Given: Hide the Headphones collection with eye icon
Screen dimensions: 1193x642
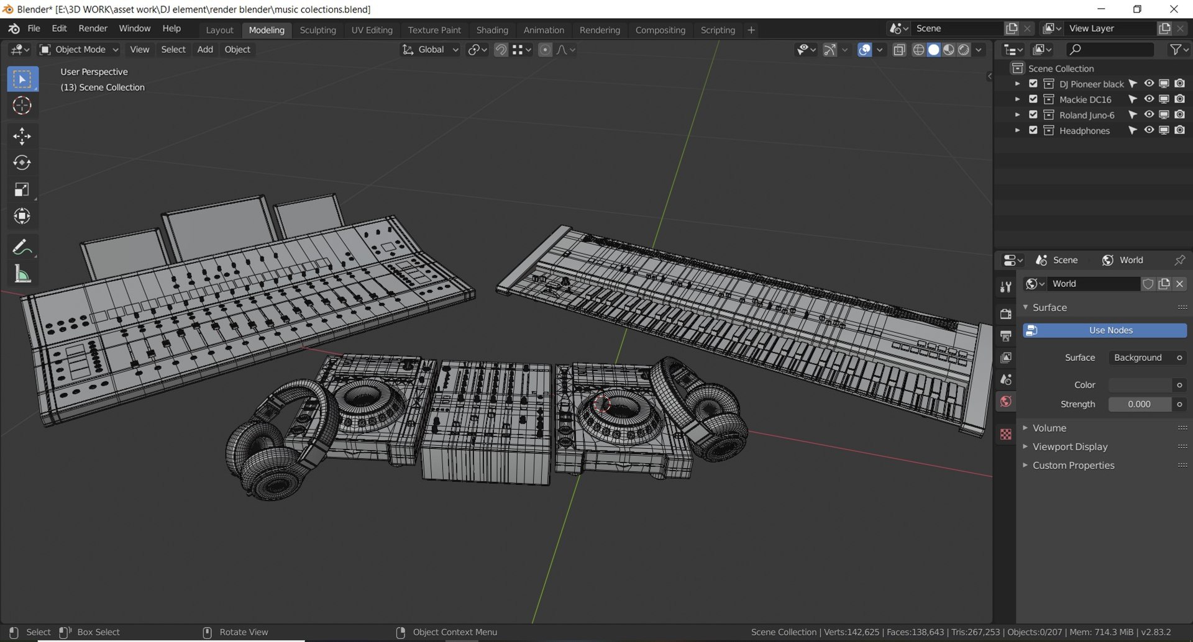Looking at the screenshot, I should pyautogui.click(x=1149, y=130).
